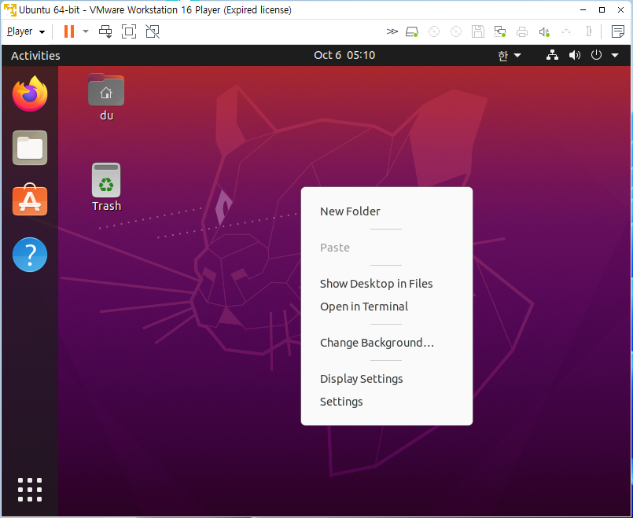Switch to Unity mode in the VMware toolbar
The height and width of the screenshot is (518, 633).
153,31
